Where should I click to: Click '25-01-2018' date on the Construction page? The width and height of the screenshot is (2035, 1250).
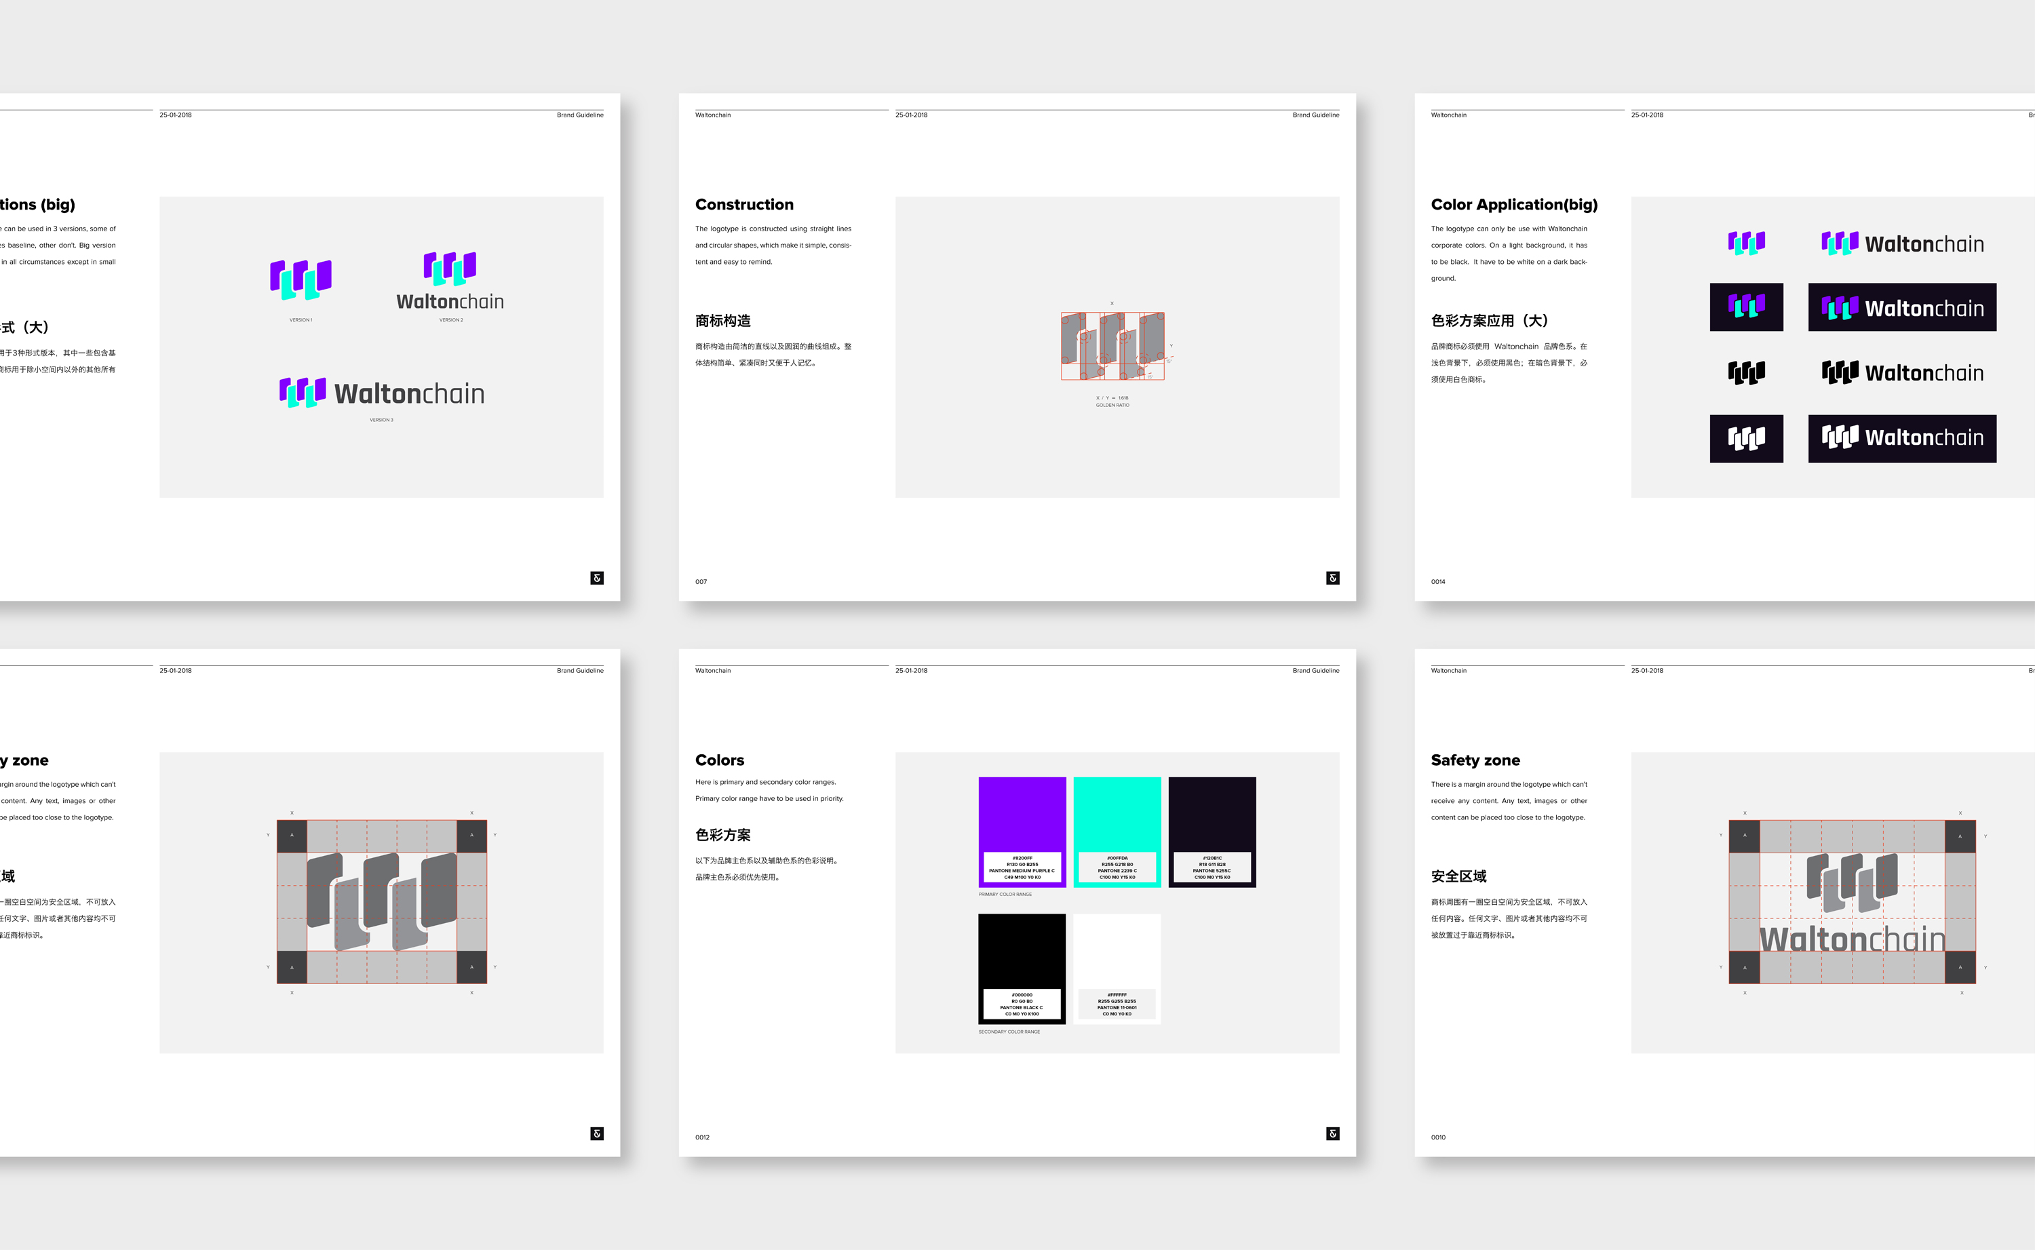coord(911,115)
